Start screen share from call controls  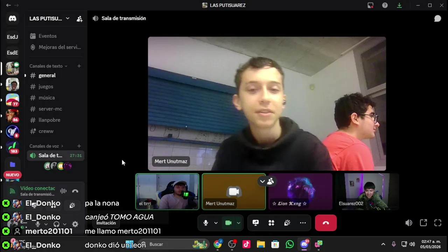pos(255,223)
